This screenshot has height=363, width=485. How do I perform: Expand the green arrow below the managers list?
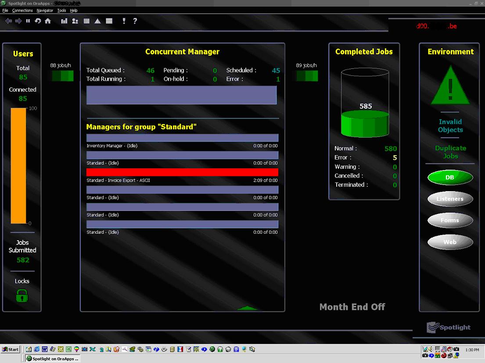point(247,308)
